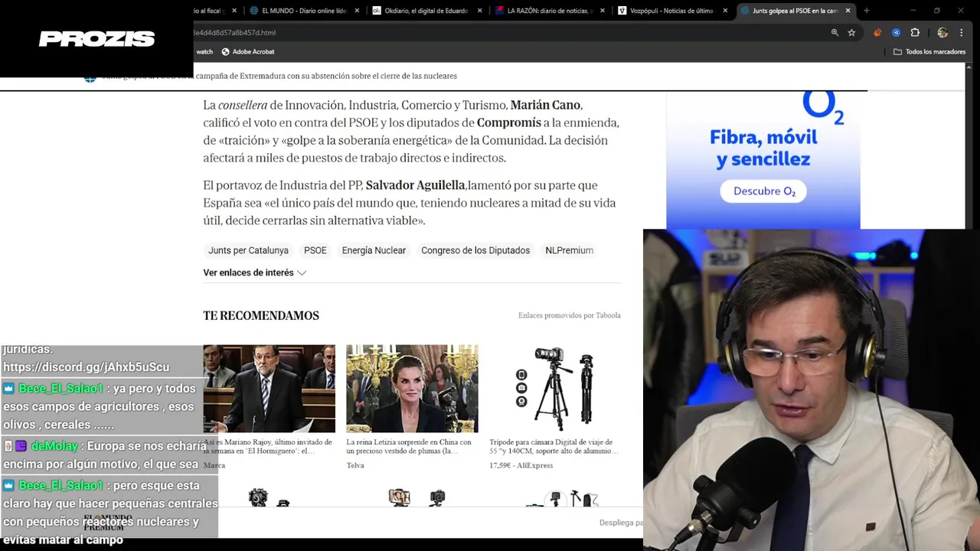The image size is (980, 551).
Task: Open the watch bookmark
Action: [x=204, y=51]
